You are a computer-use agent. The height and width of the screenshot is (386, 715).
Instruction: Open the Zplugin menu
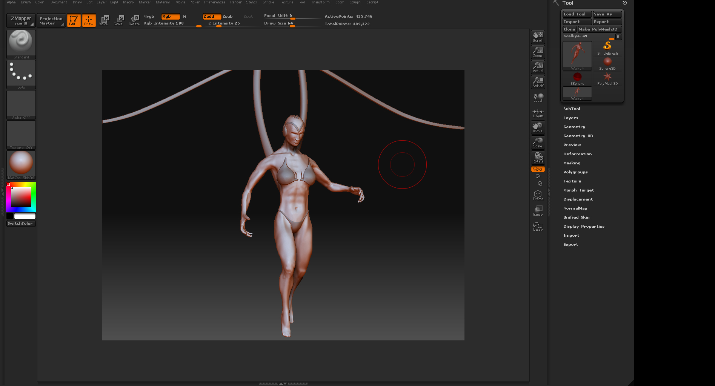(x=355, y=2)
